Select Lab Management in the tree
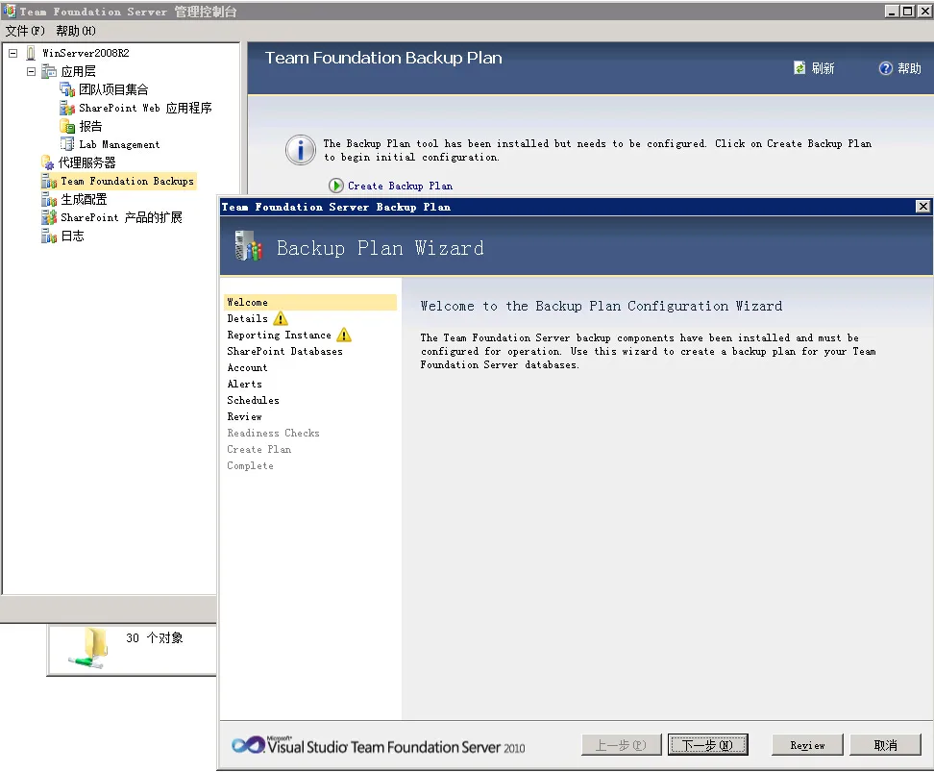 [119, 144]
